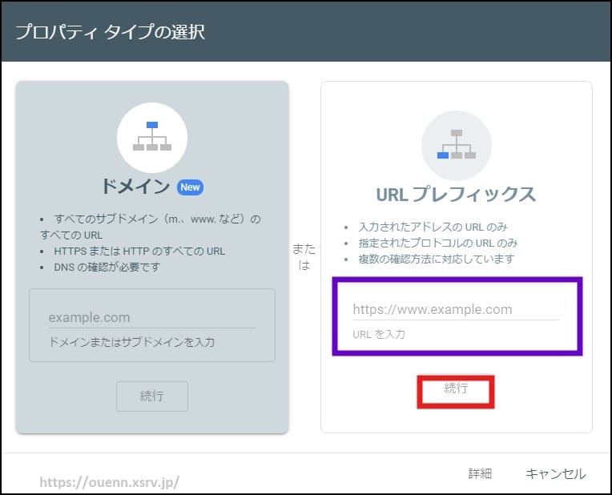Click the プロパティ タイプの選択 dialog title
Viewport: 612px width, 495px height.
pos(110,33)
